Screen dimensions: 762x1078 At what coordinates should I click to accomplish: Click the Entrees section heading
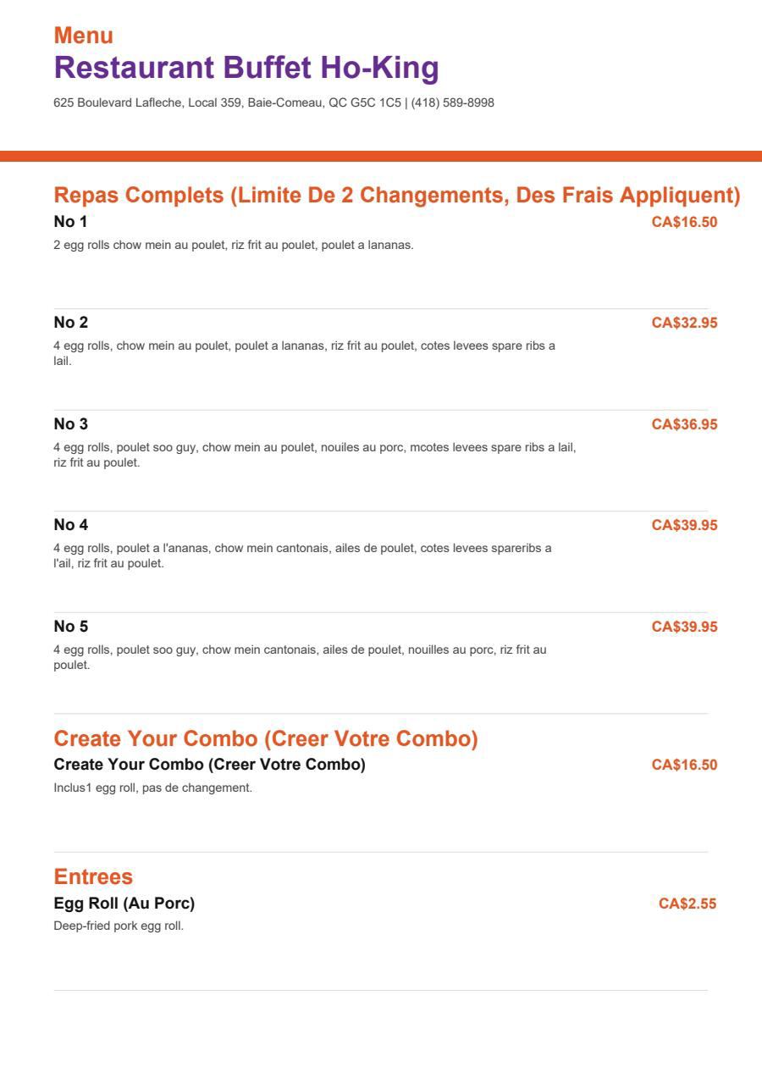tap(93, 876)
